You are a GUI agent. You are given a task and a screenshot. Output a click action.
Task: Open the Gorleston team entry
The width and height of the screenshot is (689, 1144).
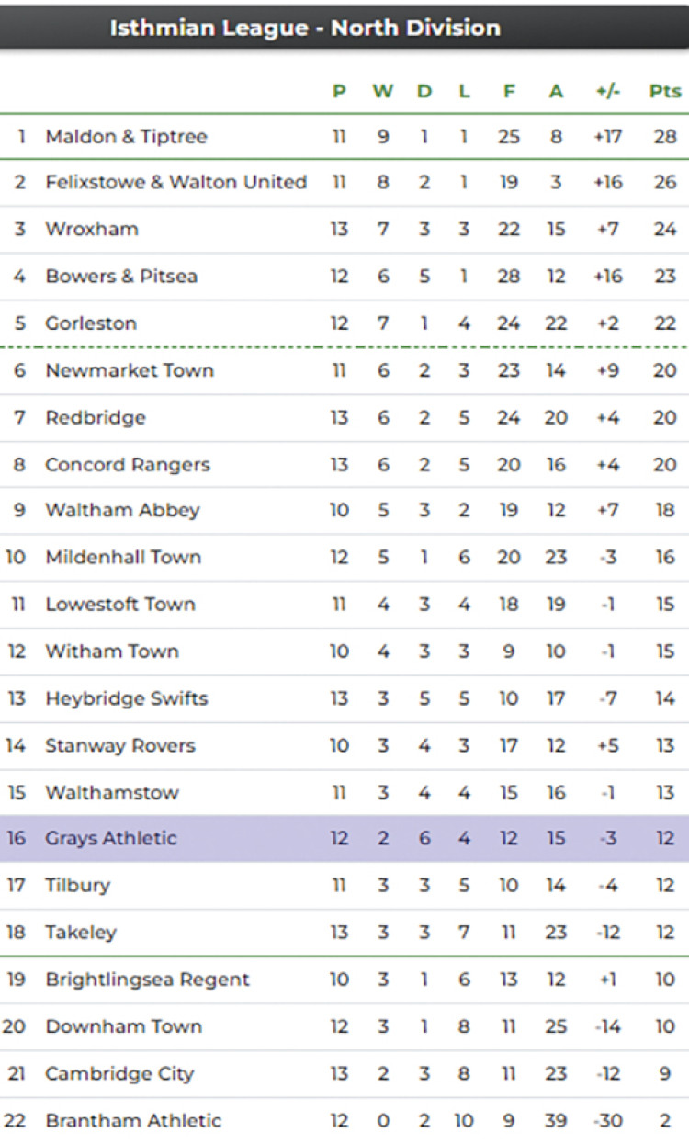tap(91, 323)
